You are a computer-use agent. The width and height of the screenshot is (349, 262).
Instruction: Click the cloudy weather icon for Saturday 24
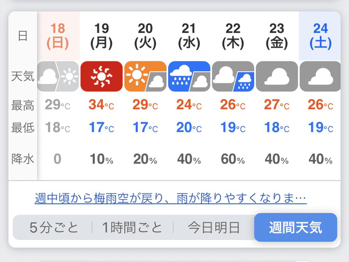(320, 77)
